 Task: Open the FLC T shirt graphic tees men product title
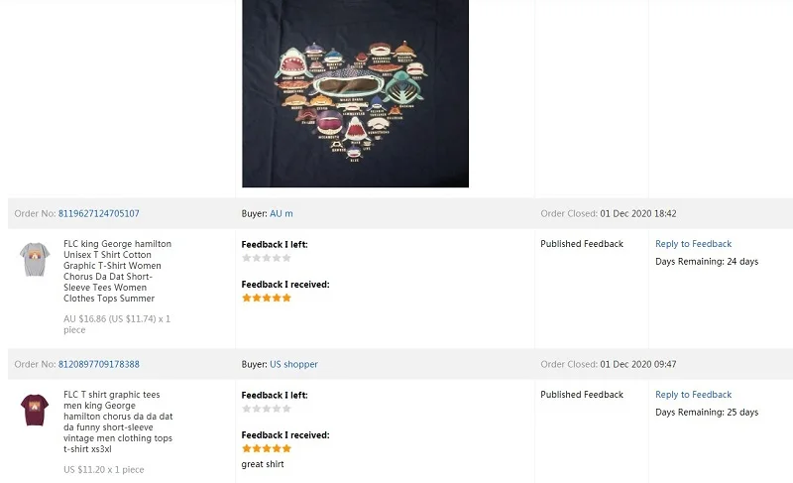pyautogui.click(x=117, y=422)
